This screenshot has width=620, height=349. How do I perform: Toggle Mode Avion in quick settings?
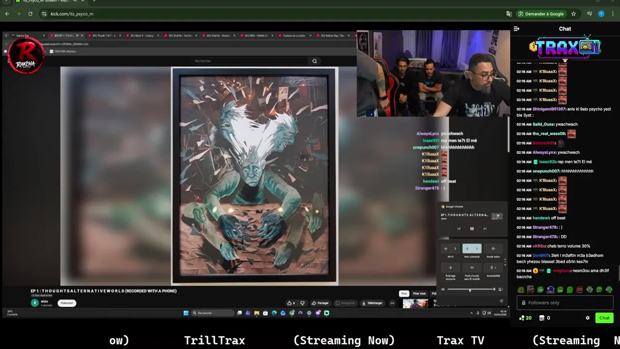point(493,249)
